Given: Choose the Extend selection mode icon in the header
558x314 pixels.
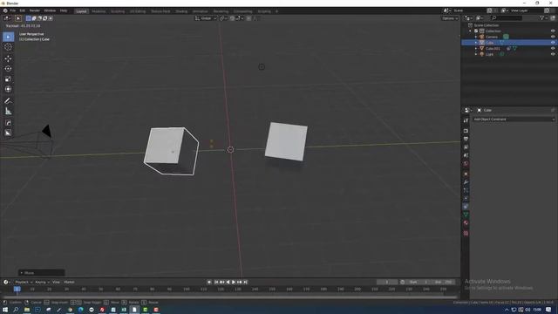Looking at the screenshot, I should coord(34,18).
